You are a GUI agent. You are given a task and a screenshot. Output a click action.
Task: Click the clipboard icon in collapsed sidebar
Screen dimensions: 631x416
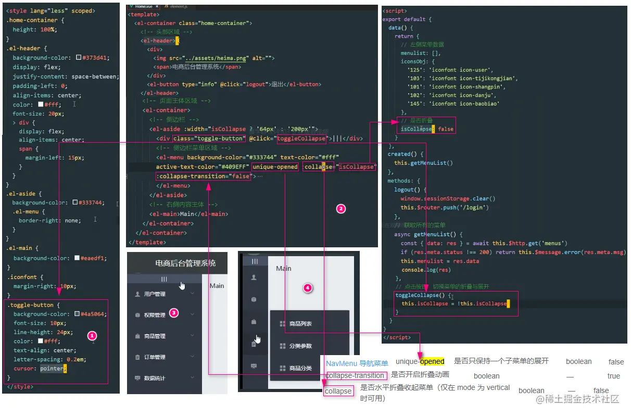(254, 344)
